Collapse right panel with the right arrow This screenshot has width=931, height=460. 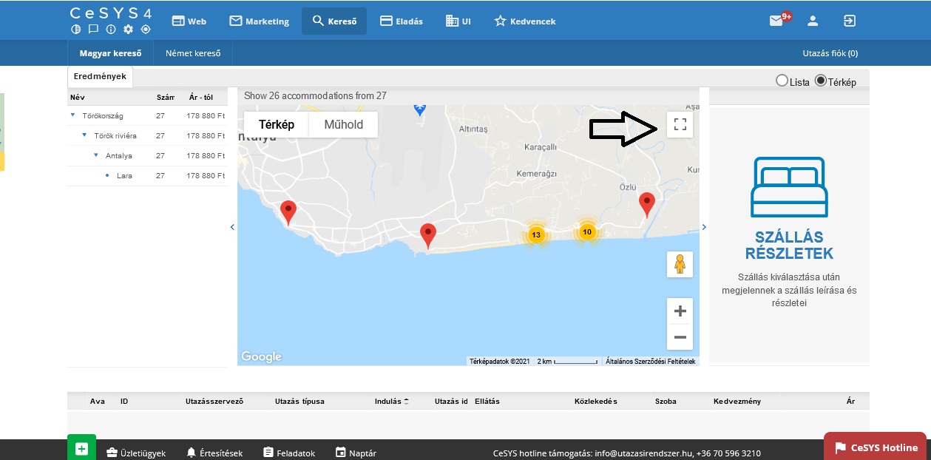[704, 227]
